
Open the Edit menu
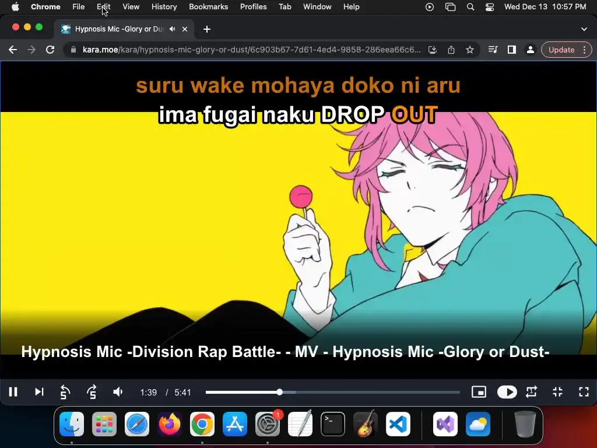104,7
